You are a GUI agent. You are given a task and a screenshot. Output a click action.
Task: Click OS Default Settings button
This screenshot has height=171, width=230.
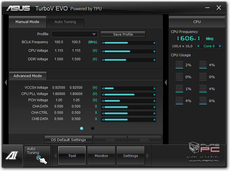tap(68, 140)
